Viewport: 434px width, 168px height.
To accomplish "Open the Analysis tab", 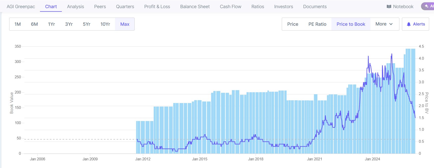I will click(75, 7).
